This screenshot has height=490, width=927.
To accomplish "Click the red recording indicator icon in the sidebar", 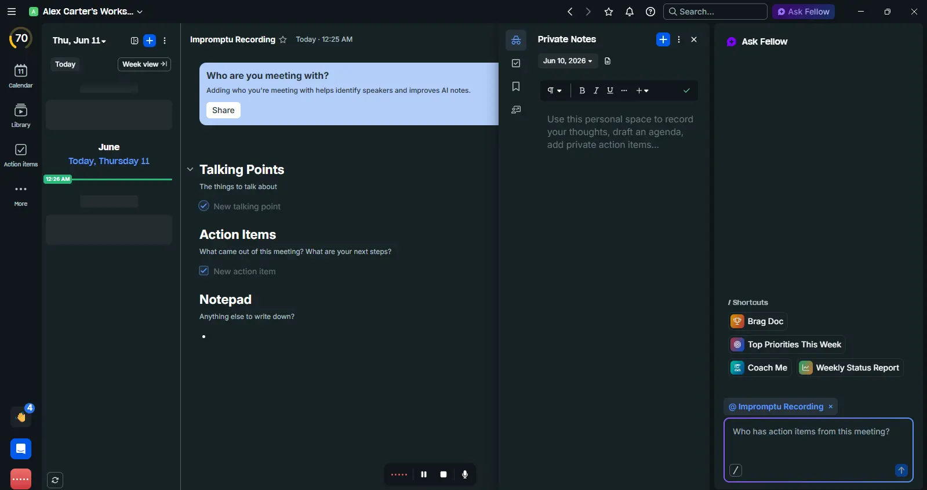I will pyautogui.click(x=21, y=479).
